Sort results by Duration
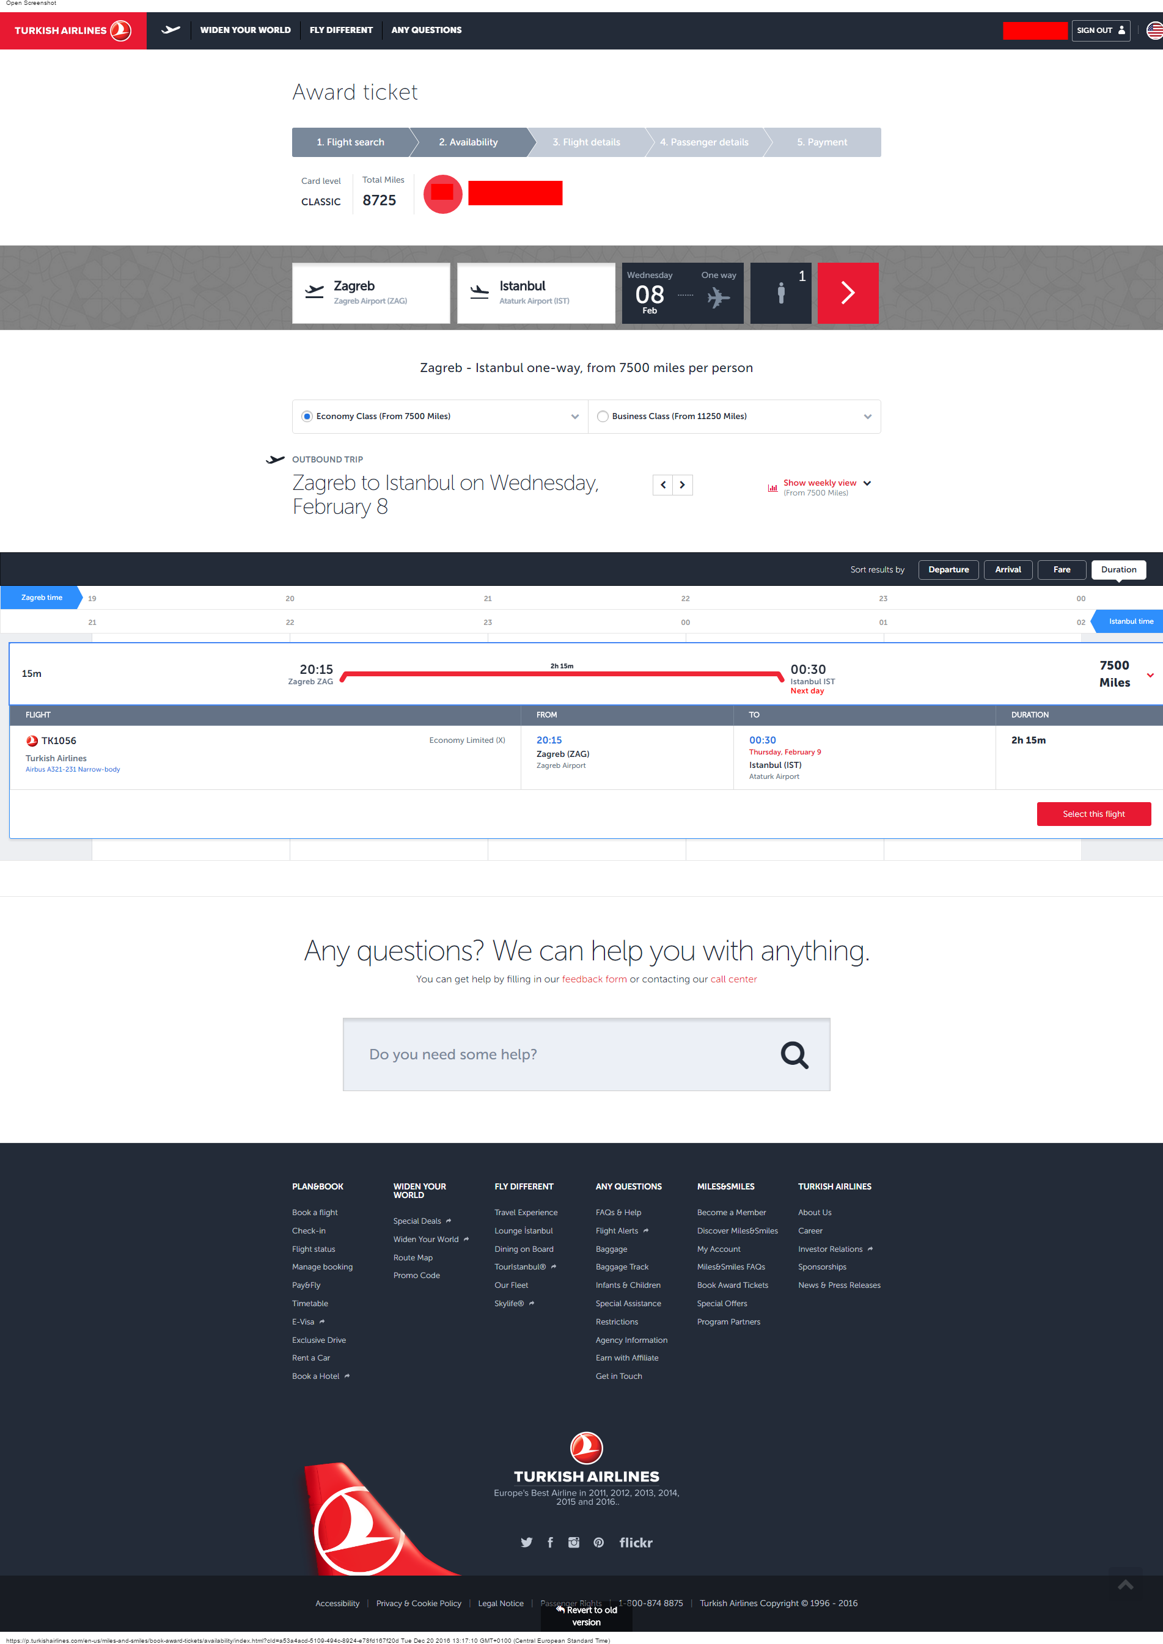This screenshot has width=1163, height=1644. pos(1118,569)
